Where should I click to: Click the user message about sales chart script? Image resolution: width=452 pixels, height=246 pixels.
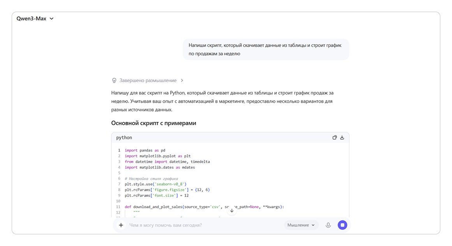pyautogui.click(x=266, y=49)
